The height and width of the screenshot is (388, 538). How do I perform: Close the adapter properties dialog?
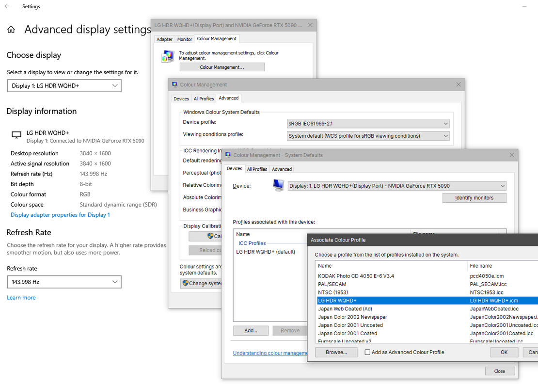[310, 25]
